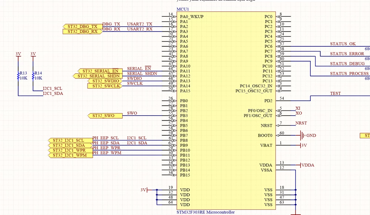Viewport: 370px width, 215px height.
Task: Select the I2C1_SDA label near R13
Action: click(x=53, y=93)
